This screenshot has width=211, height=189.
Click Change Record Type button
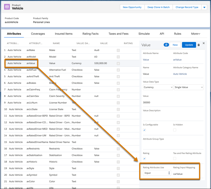[x=187, y=7]
